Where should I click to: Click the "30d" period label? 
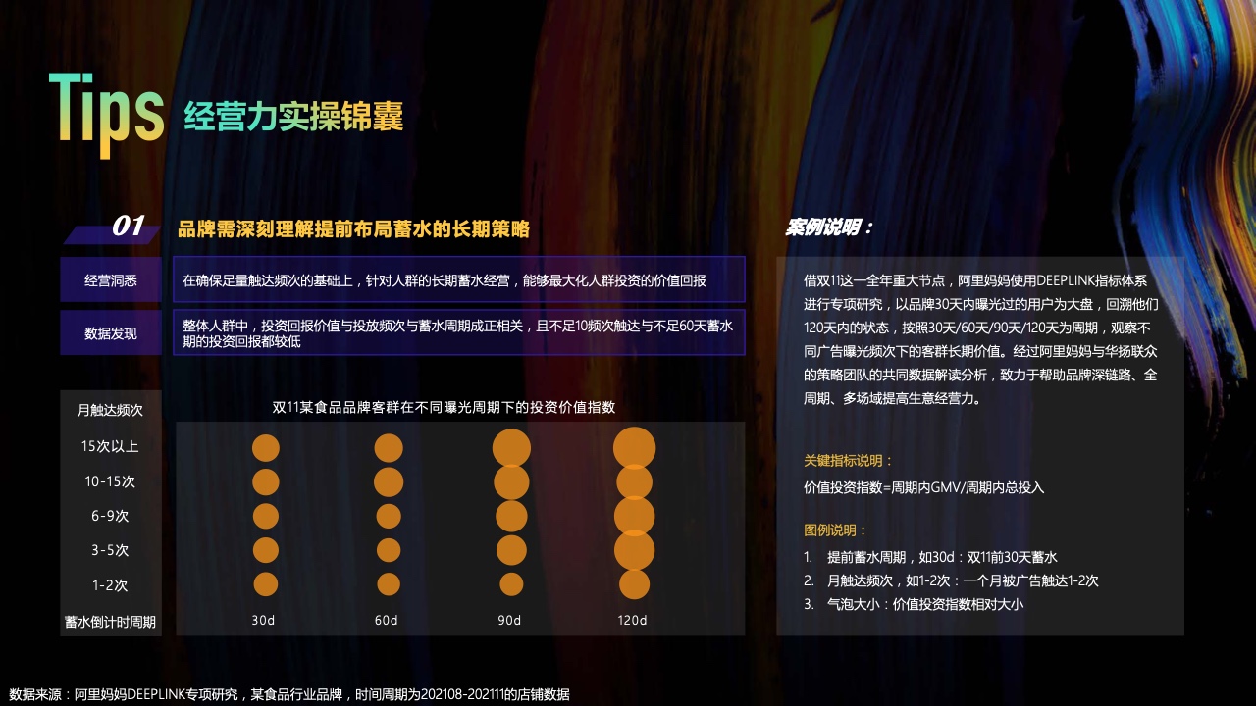point(263,621)
